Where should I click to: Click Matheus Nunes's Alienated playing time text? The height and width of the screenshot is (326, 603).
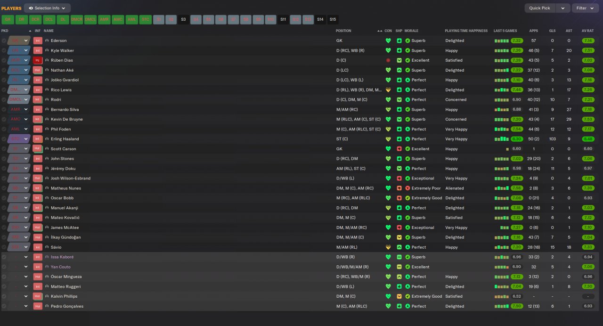pyautogui.click(x=455, y=188)
